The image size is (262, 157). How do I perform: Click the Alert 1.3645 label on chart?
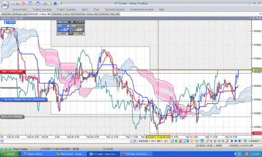pyautogui.click(x=13, y=72)
